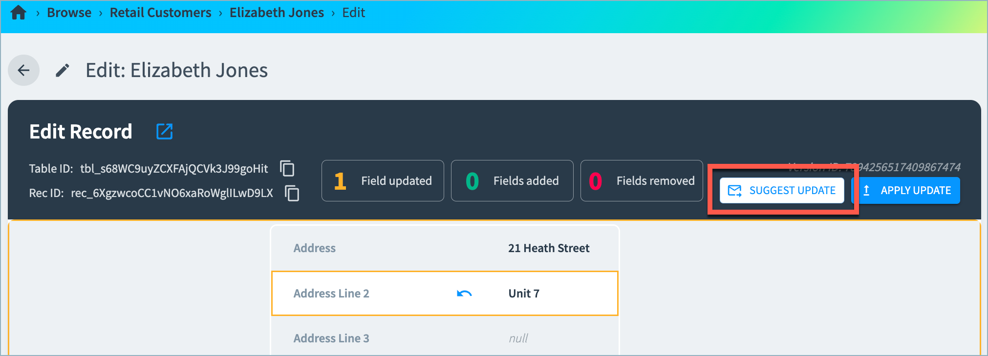Copy the Rec ID to clipboard
The height and width of the screenshot is (356, 988).
pos(292,193)
